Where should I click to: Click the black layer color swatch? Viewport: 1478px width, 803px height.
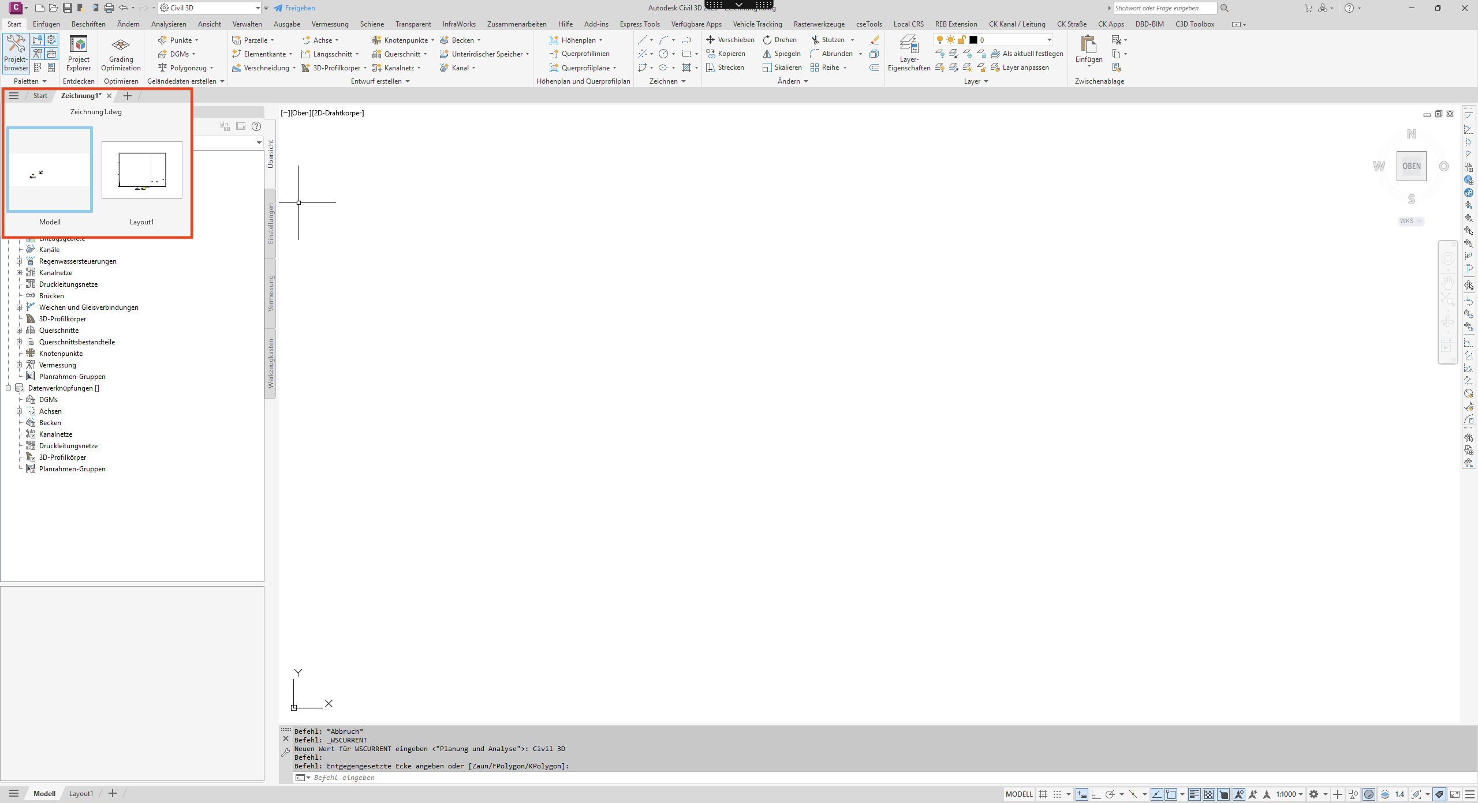coord(973,40)
